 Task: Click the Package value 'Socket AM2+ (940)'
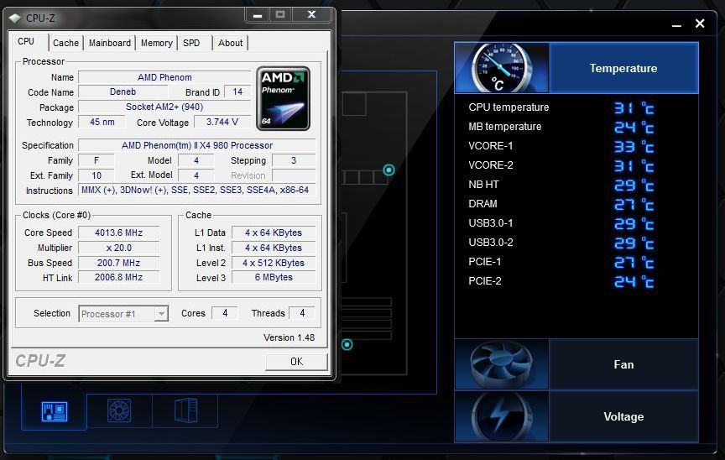pyautogui.click(x=164, y=107)
